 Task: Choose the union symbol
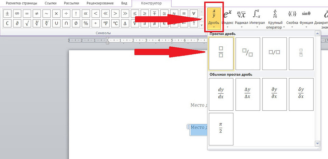click(x=56, y=23)
